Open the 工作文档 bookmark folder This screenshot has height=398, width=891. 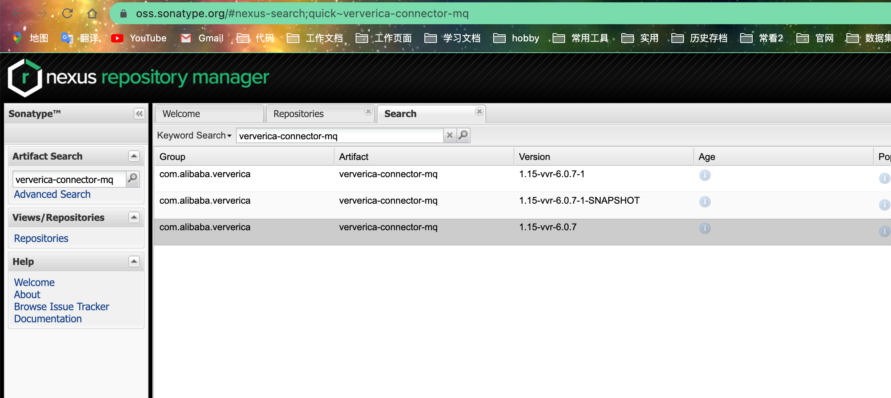(315, 38)
